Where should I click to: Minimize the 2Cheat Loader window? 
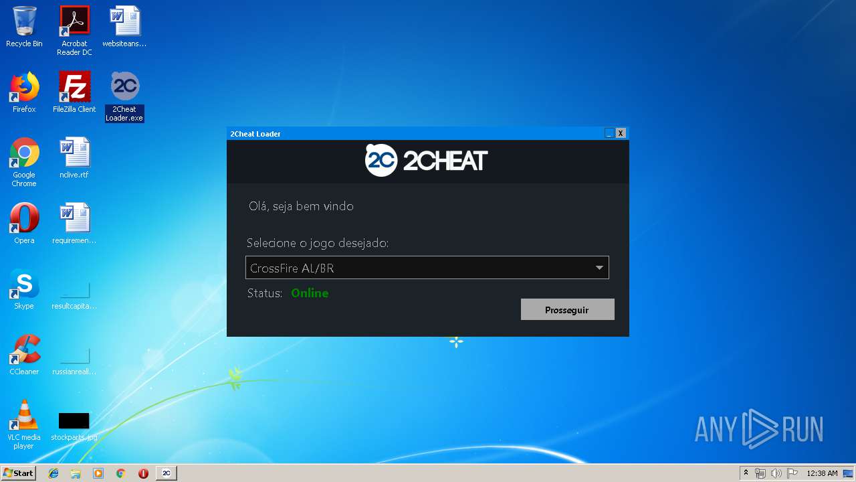(x=609, y=133)
